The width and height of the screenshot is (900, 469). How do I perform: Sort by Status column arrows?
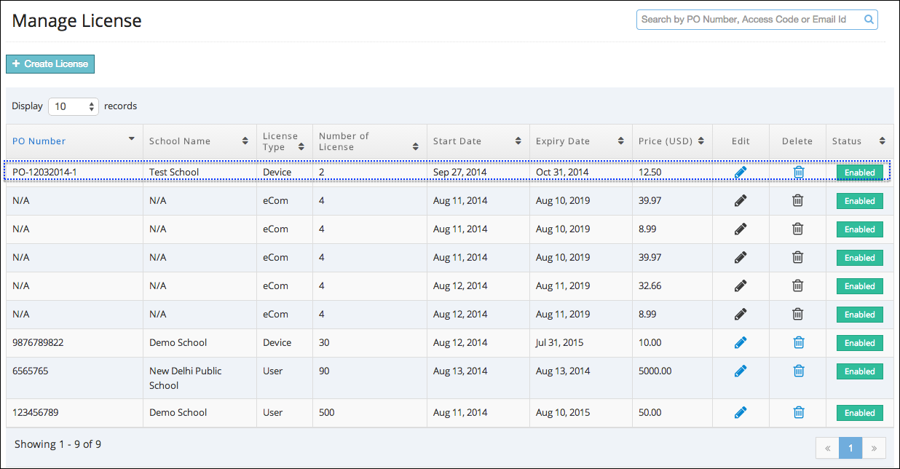(883, 141)
